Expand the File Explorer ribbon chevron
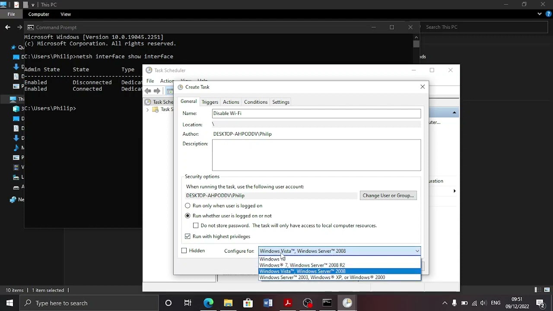This screenshot has width=553, height=311. pyautogui.click(x=540, y=14)
